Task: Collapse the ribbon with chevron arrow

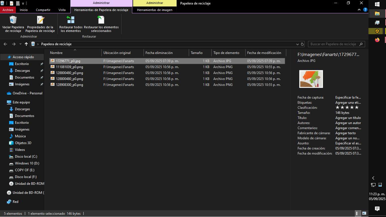Action: click(x=359, y=10)
